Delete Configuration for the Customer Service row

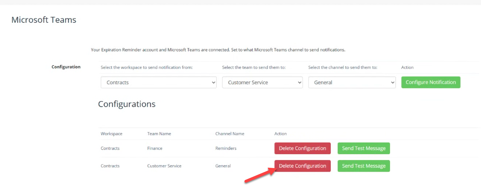(302, 166)
